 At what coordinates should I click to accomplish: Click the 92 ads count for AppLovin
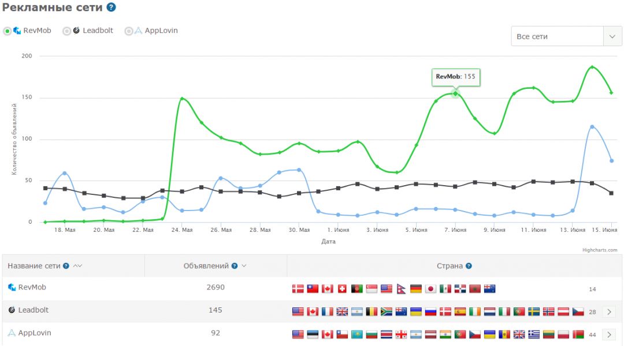[x=216, y=333]
